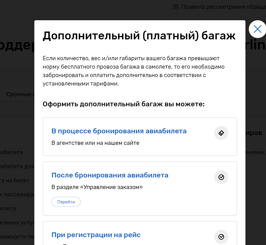Open the "После бронирования авиабилета" link

[110, 175]
